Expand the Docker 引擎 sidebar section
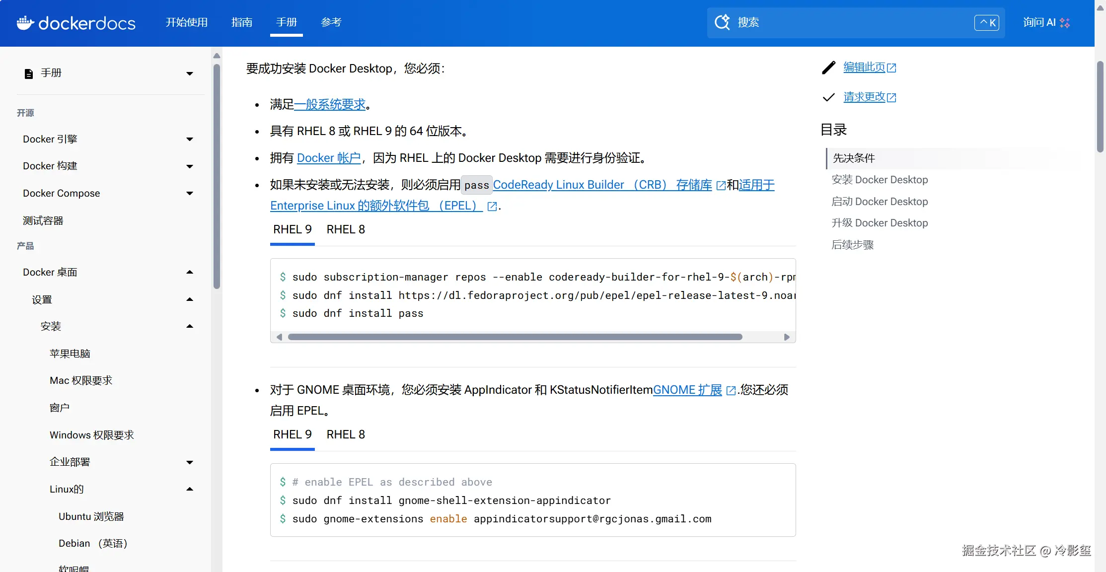1106x572 pixels. (189, 140)
